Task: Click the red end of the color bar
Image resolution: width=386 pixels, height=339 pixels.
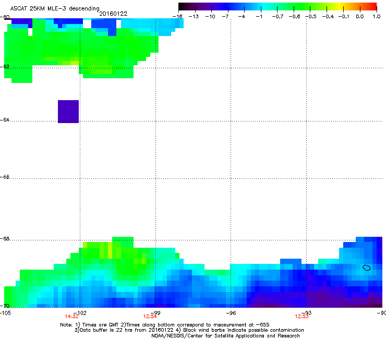Action: coord(373,6)
